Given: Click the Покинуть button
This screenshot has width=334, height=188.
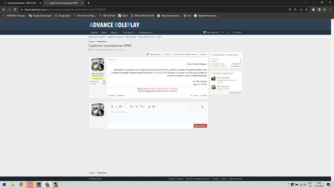Looking at the screenshot, I should coord(203,54).
